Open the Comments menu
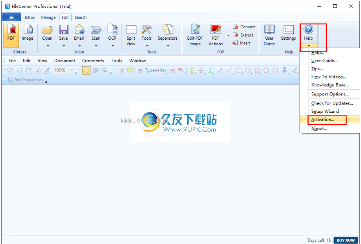This screenshot has height=244, width=361. coord(93,61)
